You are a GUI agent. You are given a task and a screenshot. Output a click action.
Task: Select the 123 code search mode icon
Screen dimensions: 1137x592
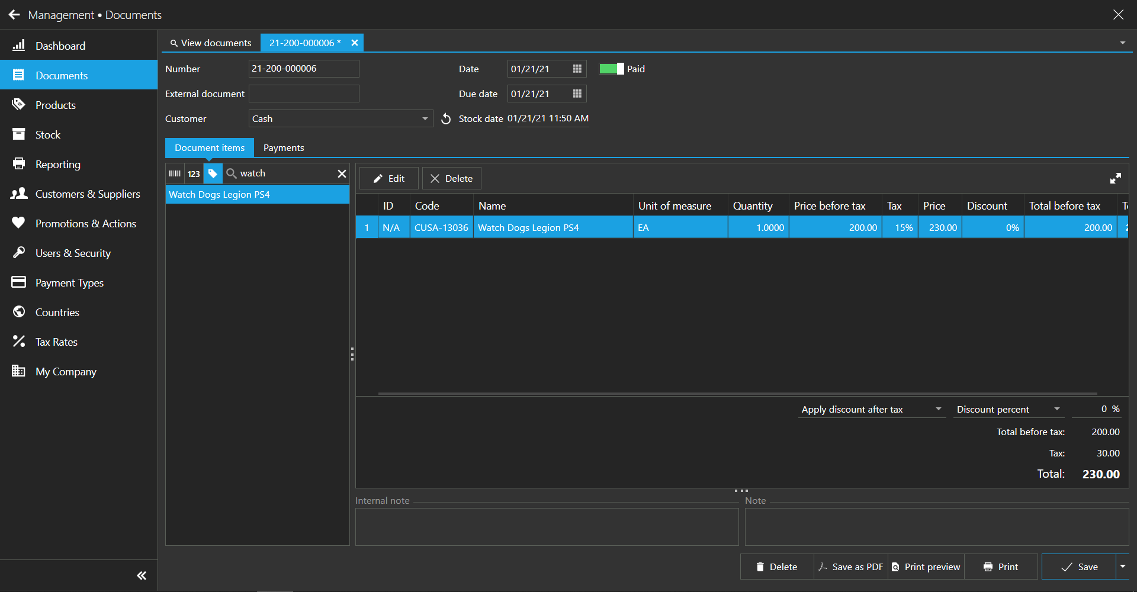(194, 173)
